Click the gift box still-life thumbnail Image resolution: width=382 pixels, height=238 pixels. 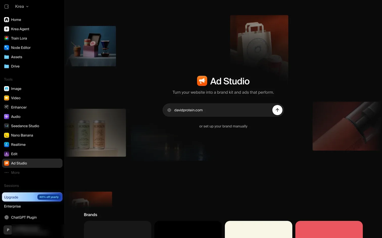point(91,46)
